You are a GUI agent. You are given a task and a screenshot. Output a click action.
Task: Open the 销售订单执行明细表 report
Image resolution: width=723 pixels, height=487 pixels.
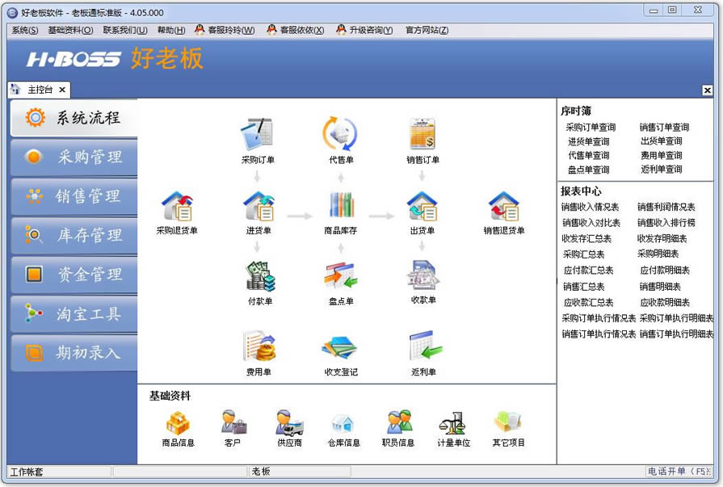tap(676, 334)
